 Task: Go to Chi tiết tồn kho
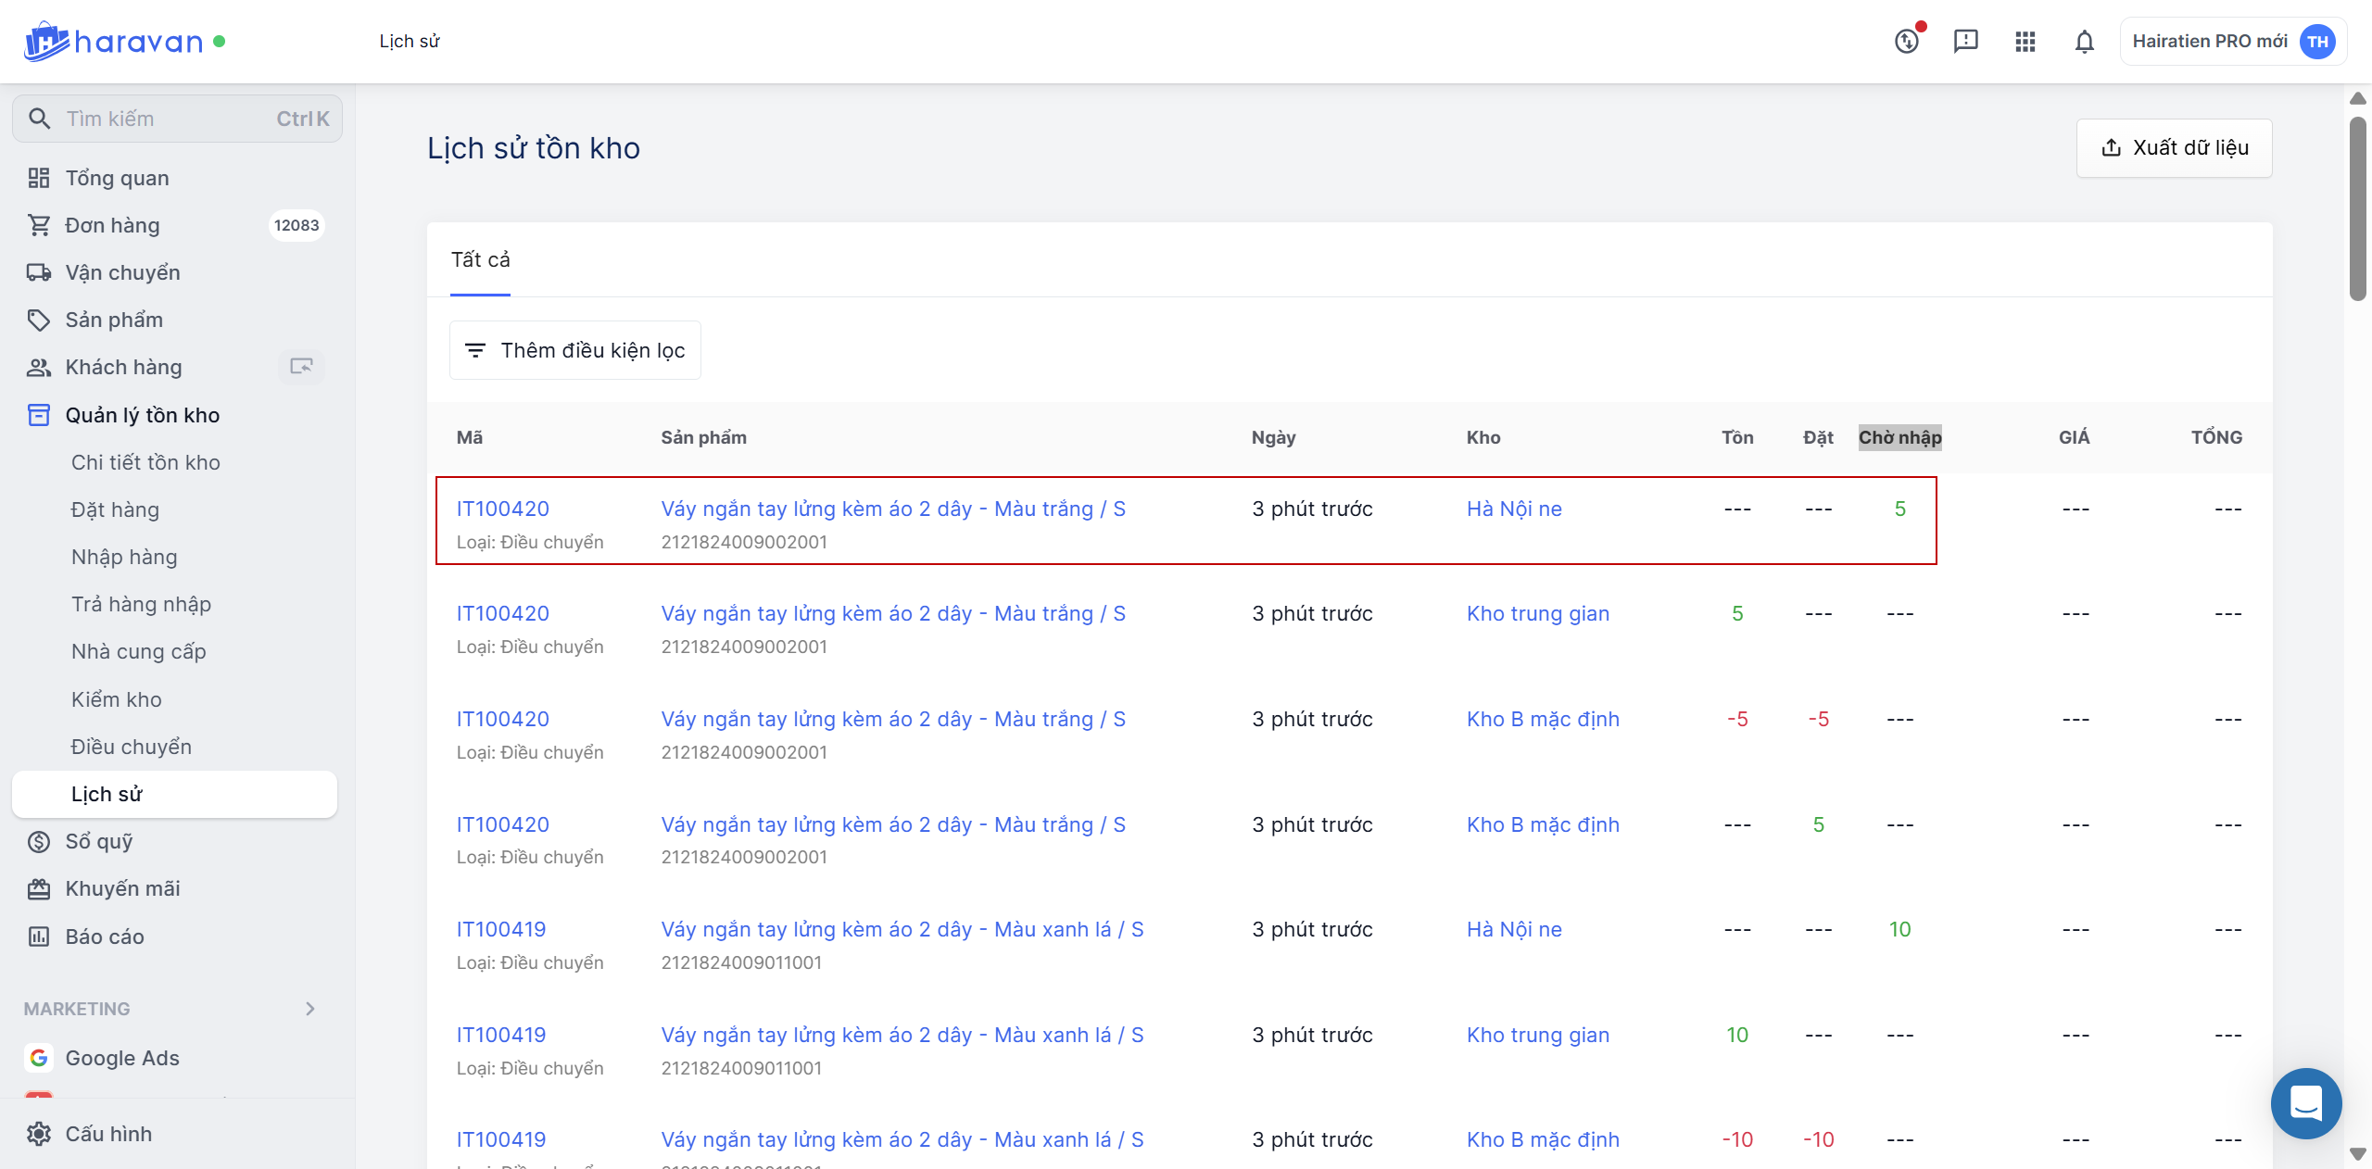click(x=145, y=462)
